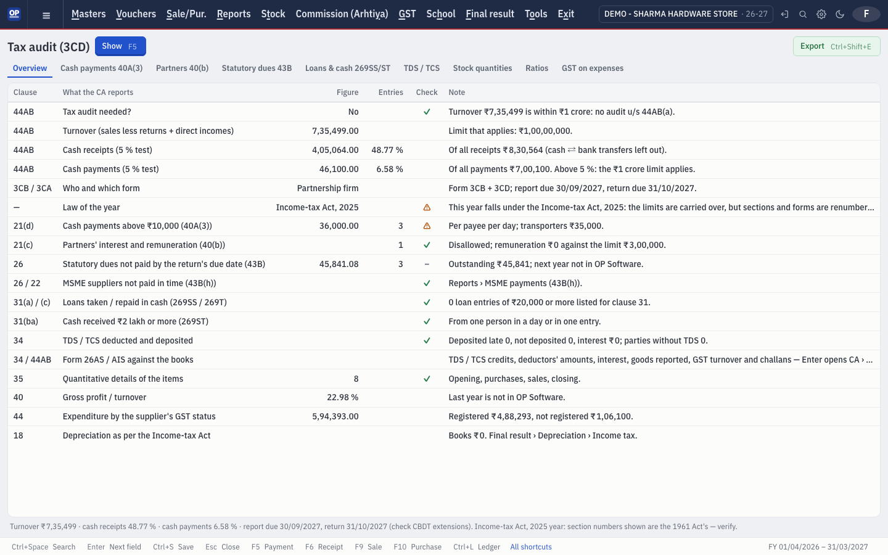Open the All shortcuts link
Screen dimensions: 888x555
pyautogui.click(x=531, y=547)
